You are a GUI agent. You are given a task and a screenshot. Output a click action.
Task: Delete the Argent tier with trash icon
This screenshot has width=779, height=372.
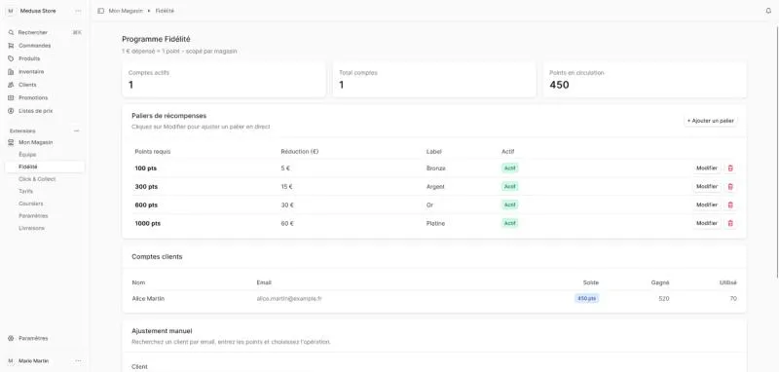pyautogui.click(x=730, y=187)
